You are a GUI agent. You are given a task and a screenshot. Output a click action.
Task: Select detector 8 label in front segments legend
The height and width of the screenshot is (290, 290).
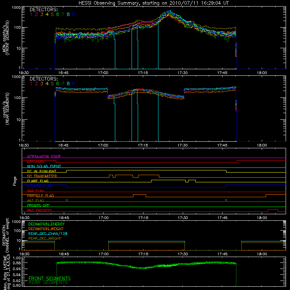(x=68, y=14)
